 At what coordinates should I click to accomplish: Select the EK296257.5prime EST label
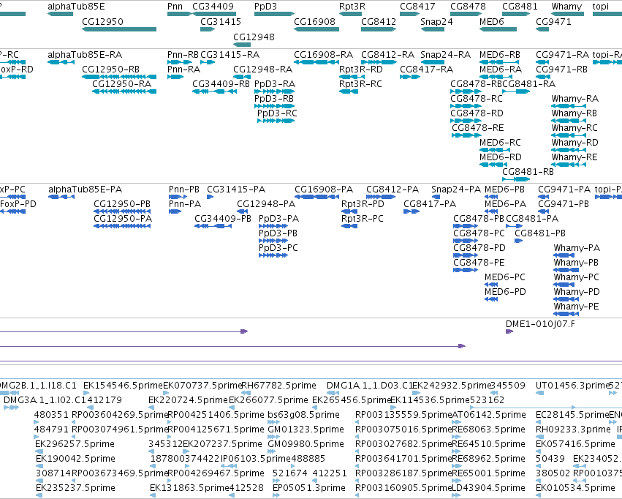pos(75,444)
